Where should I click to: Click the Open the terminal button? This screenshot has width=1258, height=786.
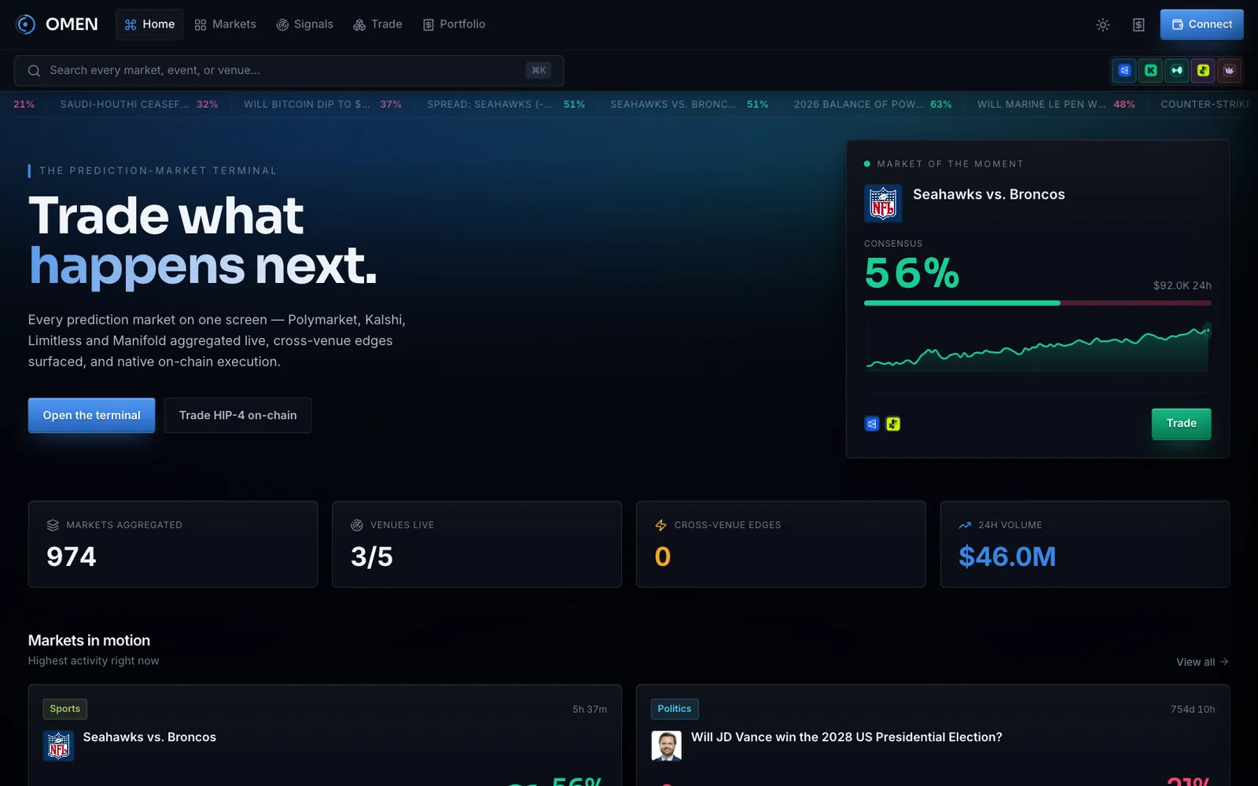click(x=91, y=415)
